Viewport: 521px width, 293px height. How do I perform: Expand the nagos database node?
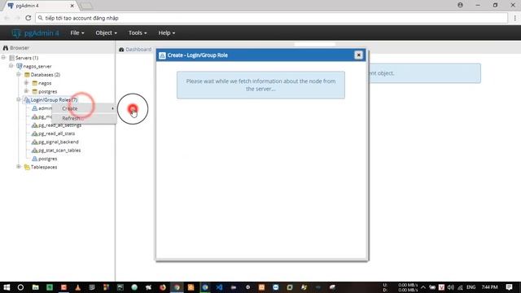(x=26, y=83)
